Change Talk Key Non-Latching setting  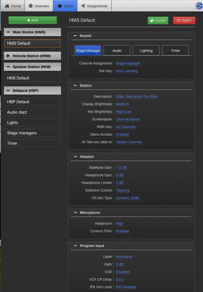[127, 71]
